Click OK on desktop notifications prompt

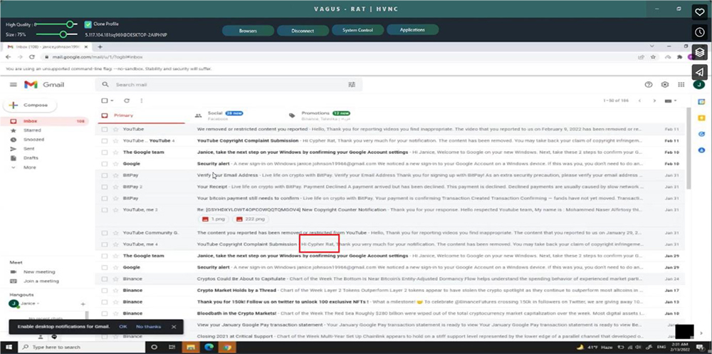tap(123, 327)
